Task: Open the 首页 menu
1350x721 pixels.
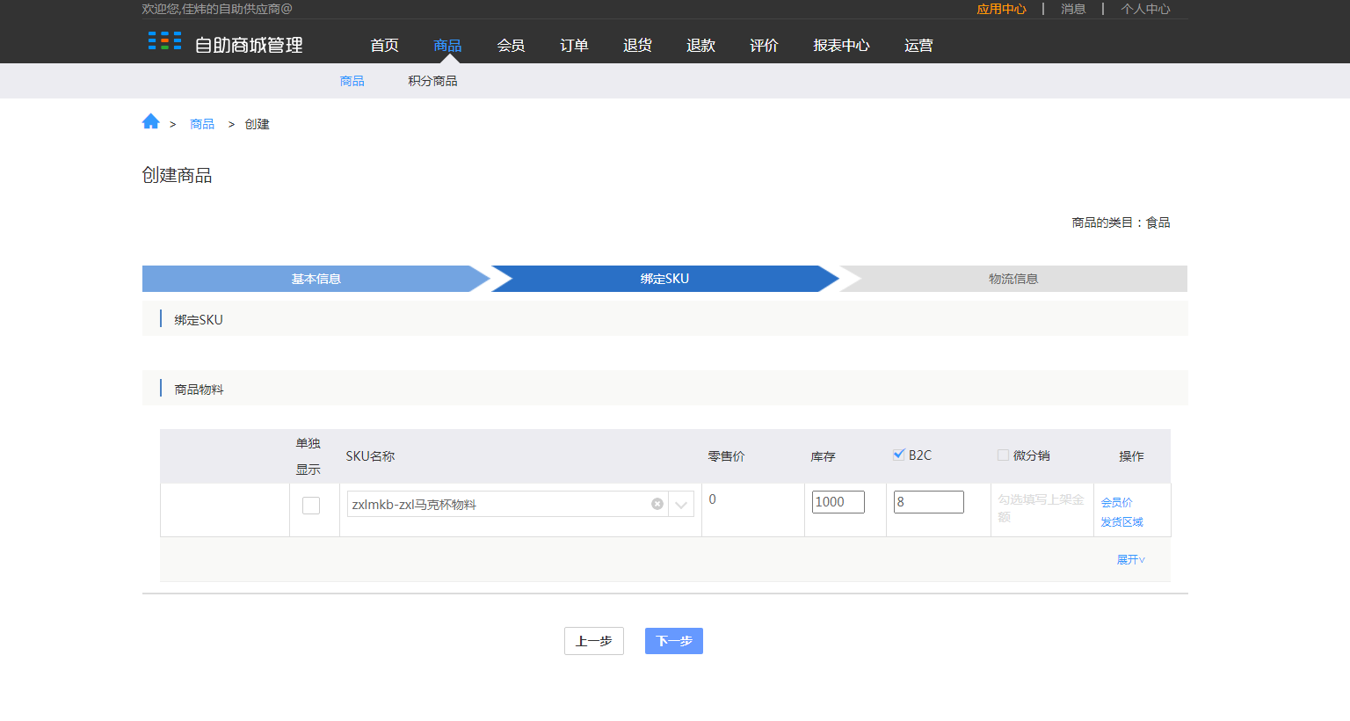Action: pyautogui.click(x=384, y=45)
